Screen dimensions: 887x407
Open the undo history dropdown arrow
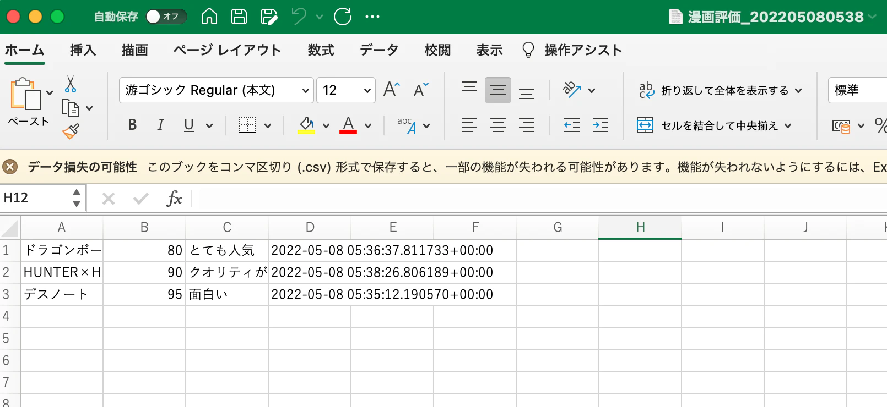coord(320,17)
